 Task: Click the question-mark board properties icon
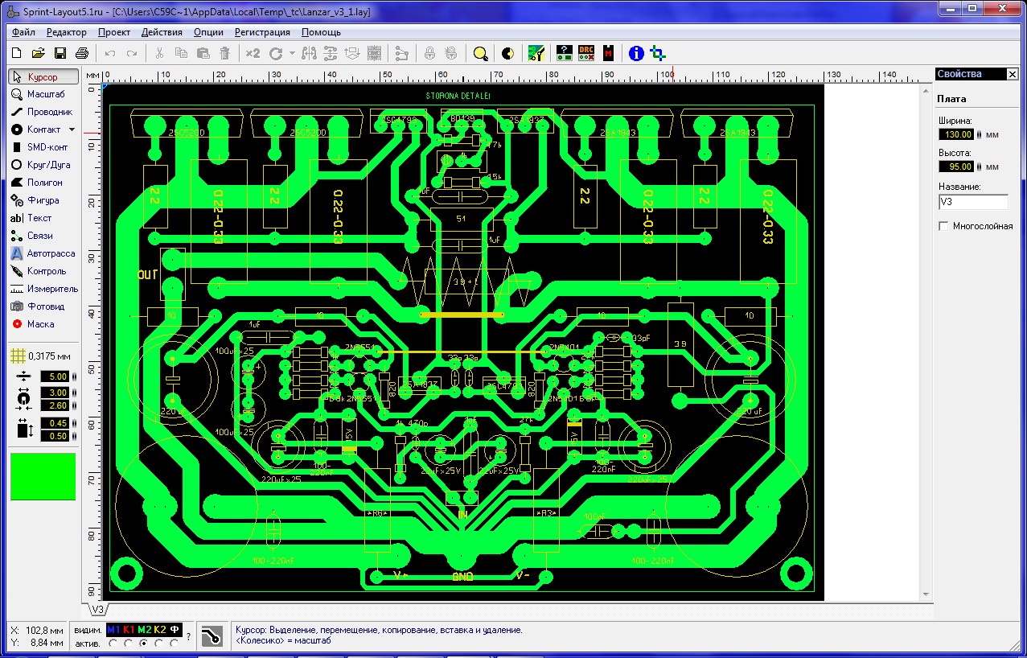point(565,53)
